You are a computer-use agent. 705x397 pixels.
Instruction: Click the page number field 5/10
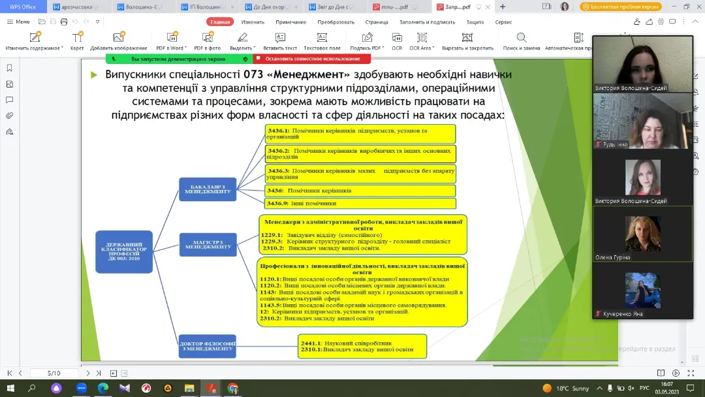point(54,373)
